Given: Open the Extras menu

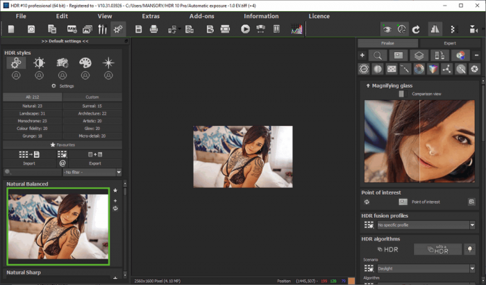Looking at the screenshot, I should pyautogui.click(x=150, y=15).
